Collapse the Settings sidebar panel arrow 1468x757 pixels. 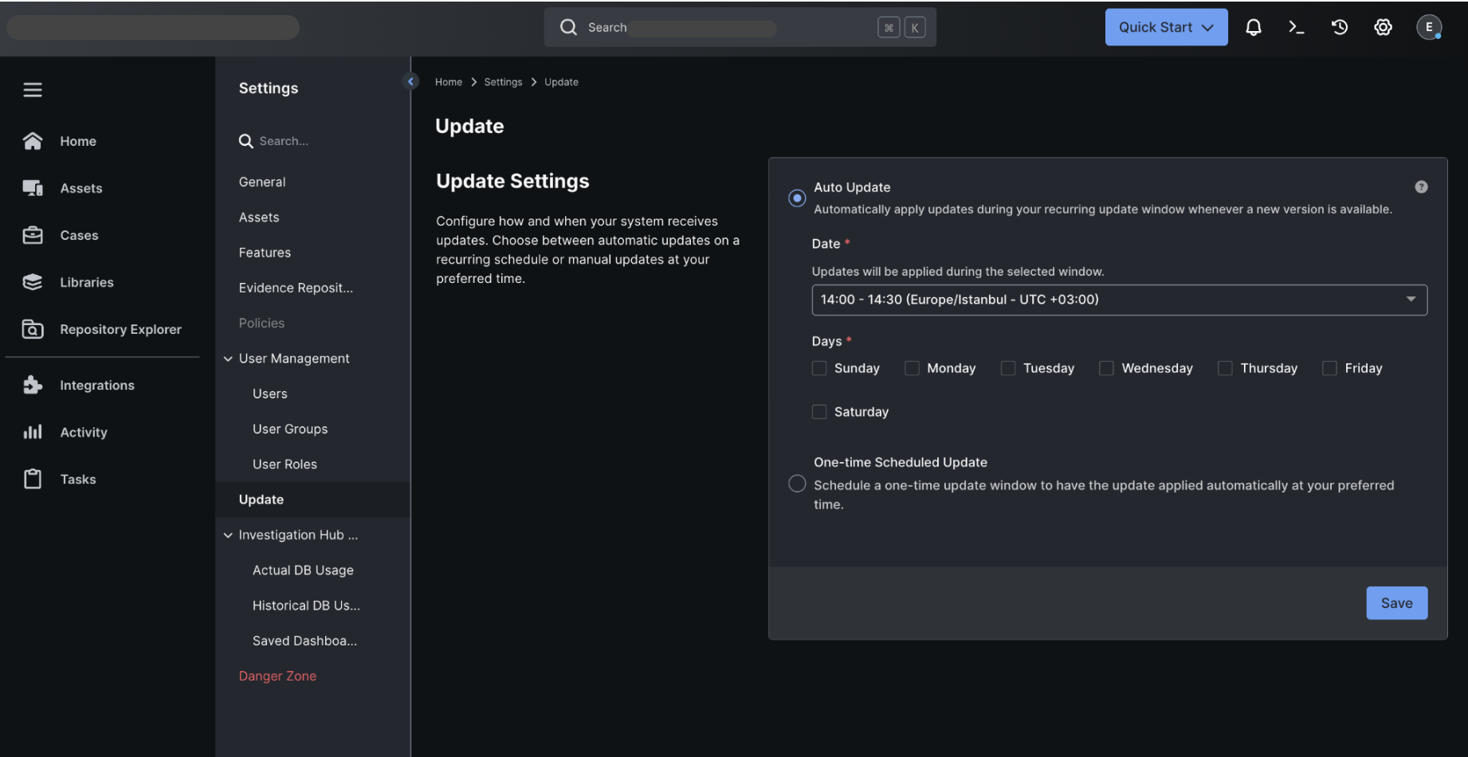tap(411, 81)
